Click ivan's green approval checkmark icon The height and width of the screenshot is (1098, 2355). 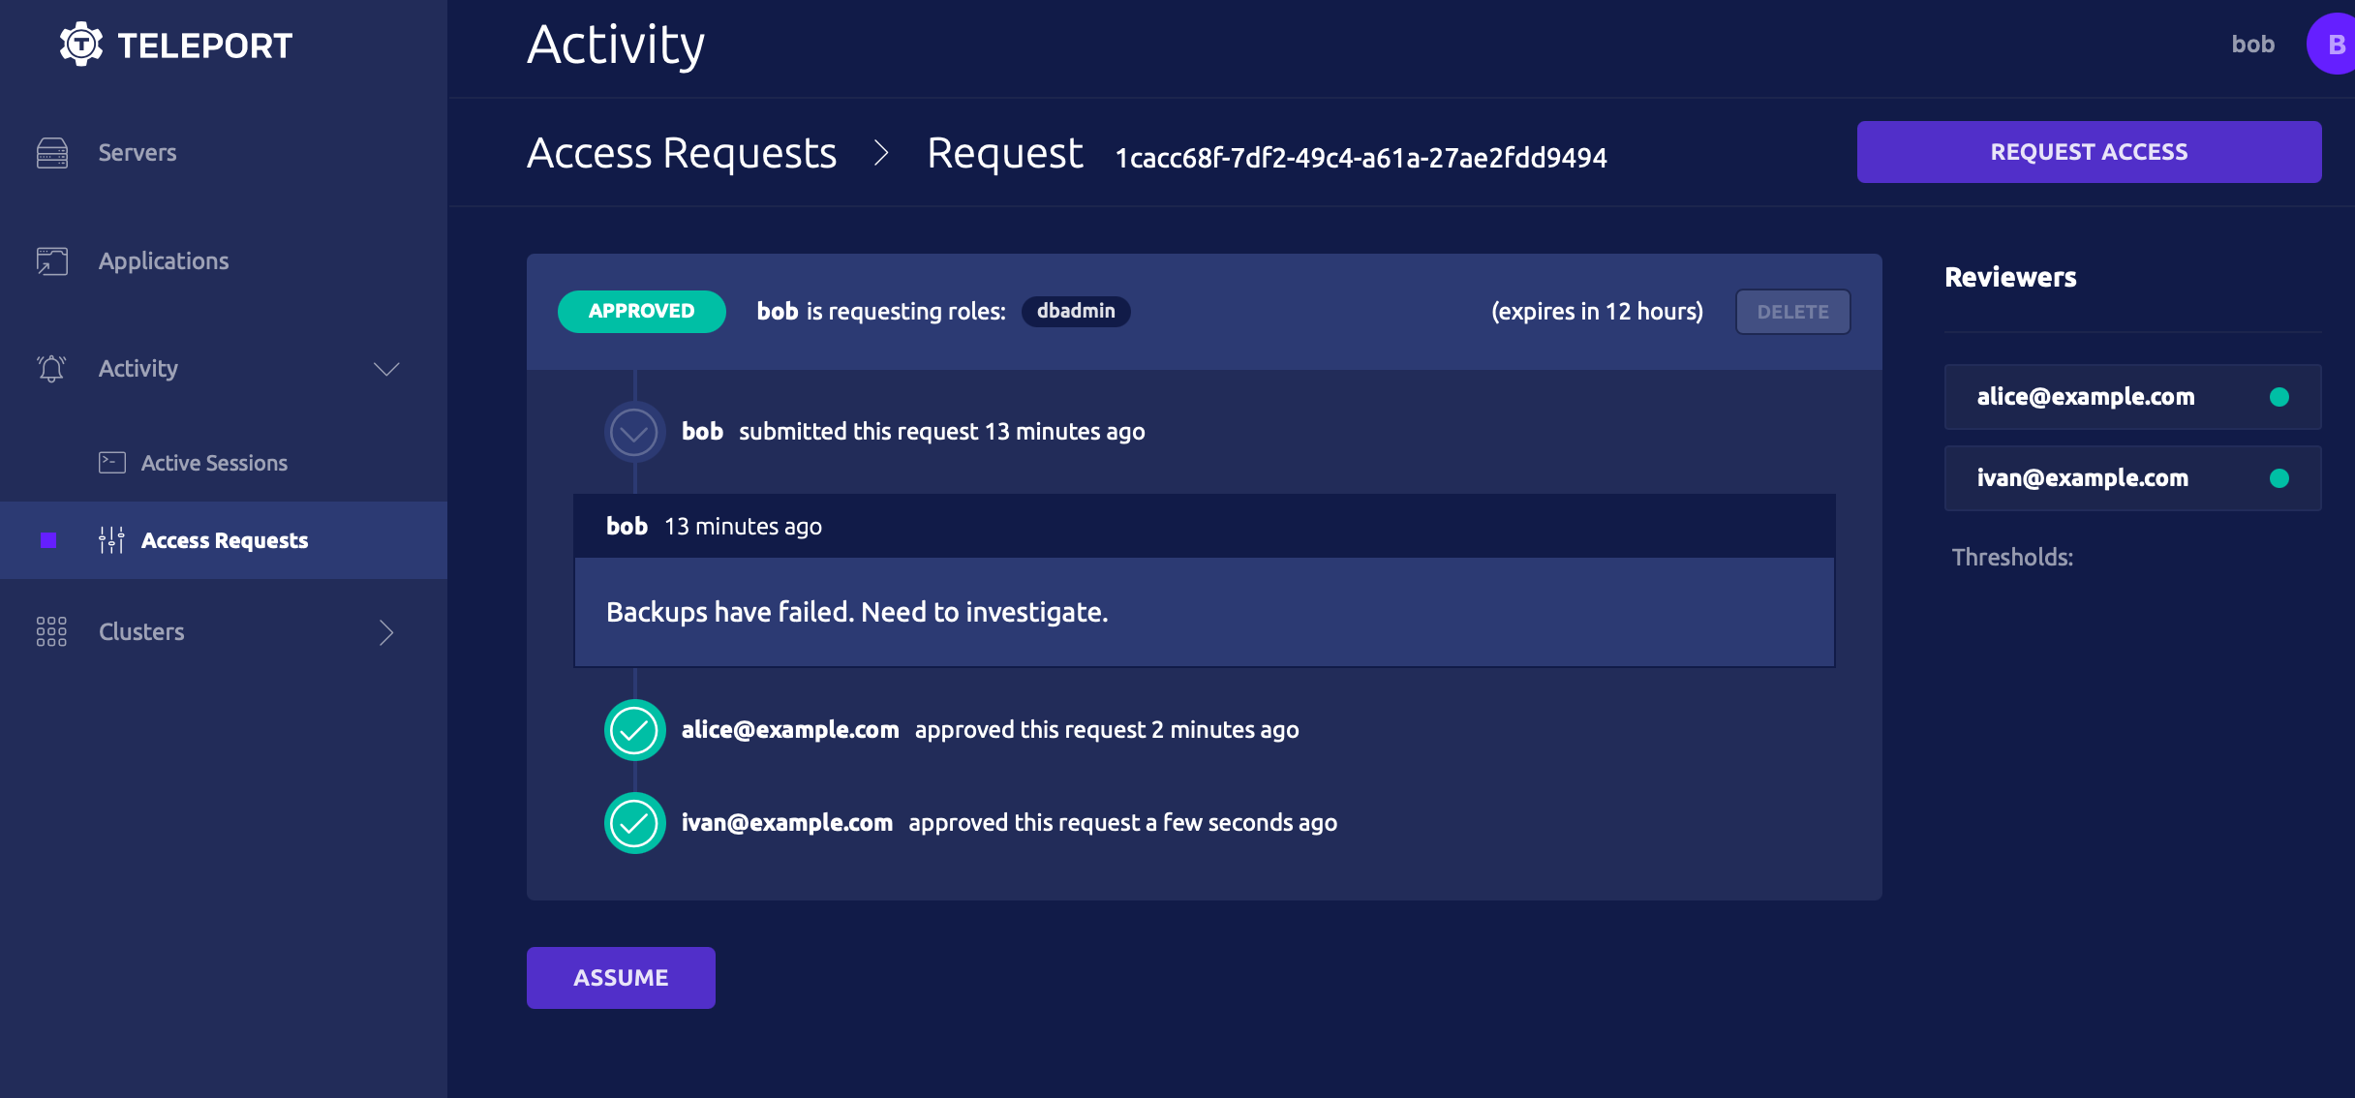(x=635, y=823)
